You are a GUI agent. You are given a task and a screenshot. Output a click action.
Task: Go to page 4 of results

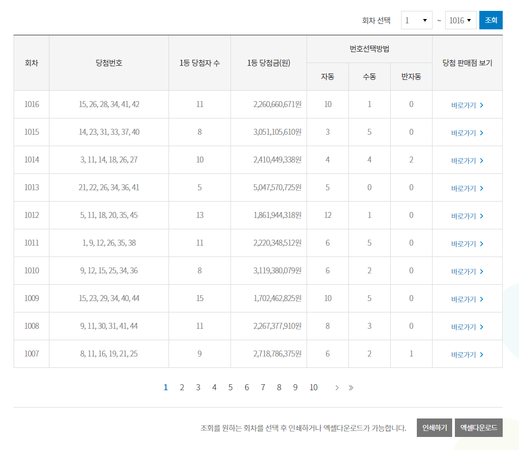coord(214,387)
